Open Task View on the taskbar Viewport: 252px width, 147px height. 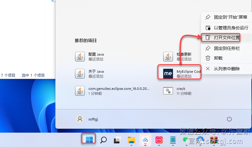point(118,140)
